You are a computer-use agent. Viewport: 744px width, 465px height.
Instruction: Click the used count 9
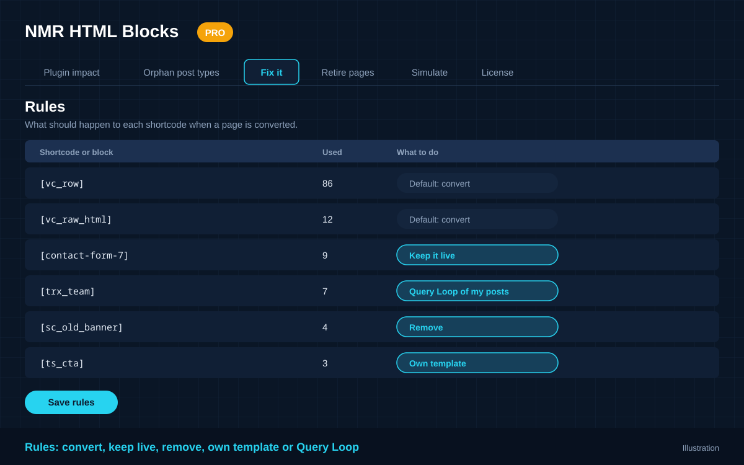325,255
